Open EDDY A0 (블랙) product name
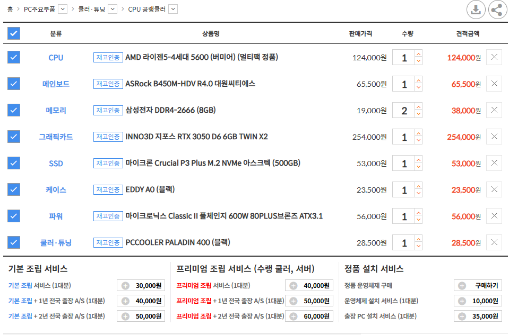This screenshot has height=335, width=509. coord(150,189)
